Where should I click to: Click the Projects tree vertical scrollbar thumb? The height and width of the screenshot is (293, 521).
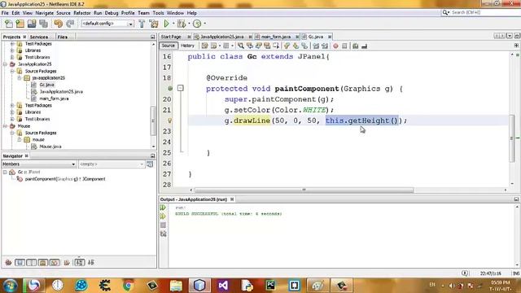click(x=153, y=120)
